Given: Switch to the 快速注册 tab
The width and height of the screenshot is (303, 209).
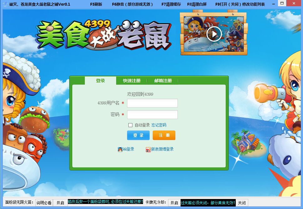Looking at the screenshot, I should point(132,81).
